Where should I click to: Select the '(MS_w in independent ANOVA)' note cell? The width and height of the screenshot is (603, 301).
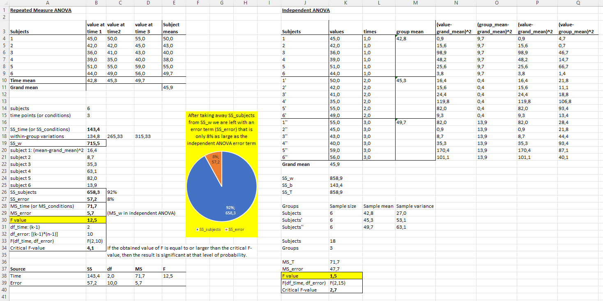141,213
